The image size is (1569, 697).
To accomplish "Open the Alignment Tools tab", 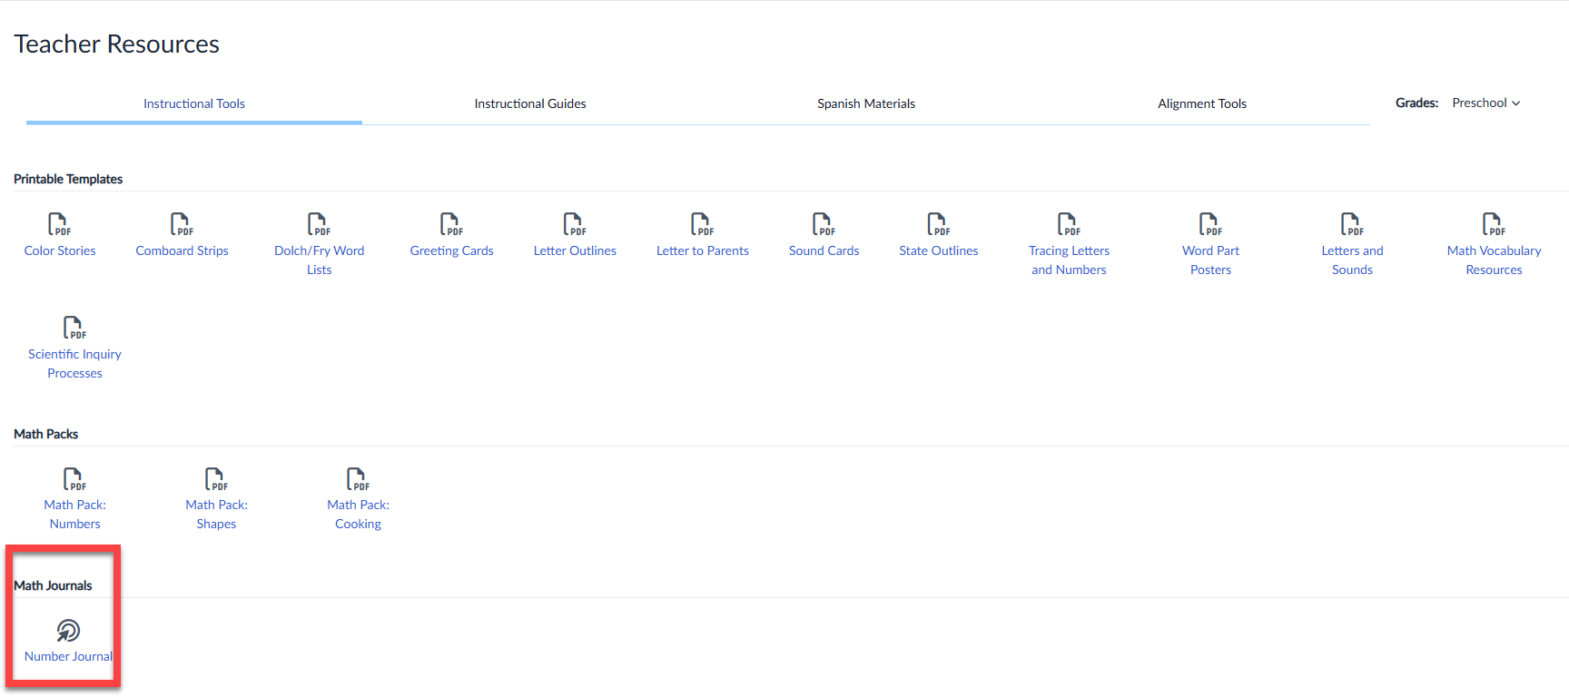I will [x=1202, y=103].
